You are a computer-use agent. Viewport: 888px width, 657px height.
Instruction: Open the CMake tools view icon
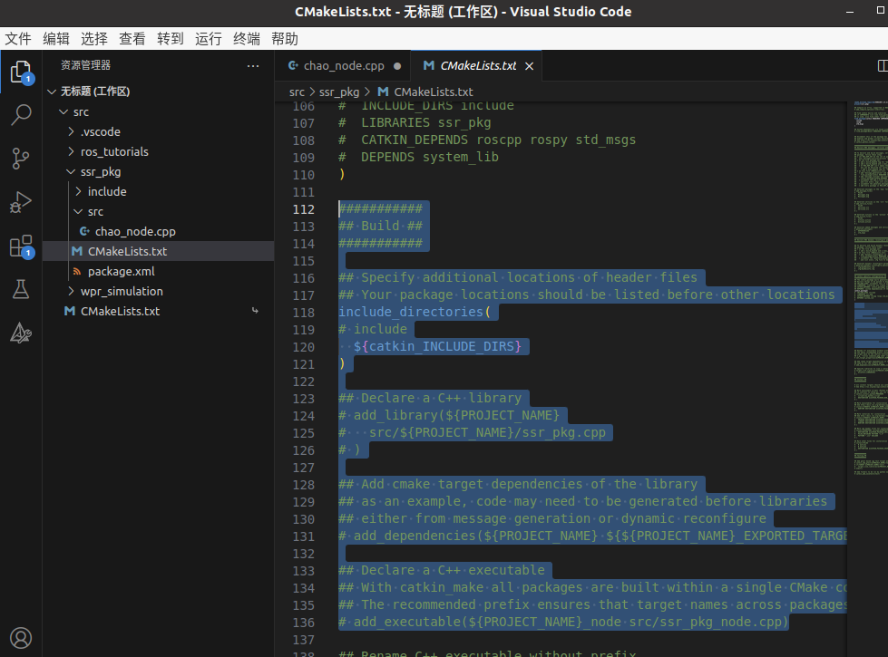(x=21, y=333)
